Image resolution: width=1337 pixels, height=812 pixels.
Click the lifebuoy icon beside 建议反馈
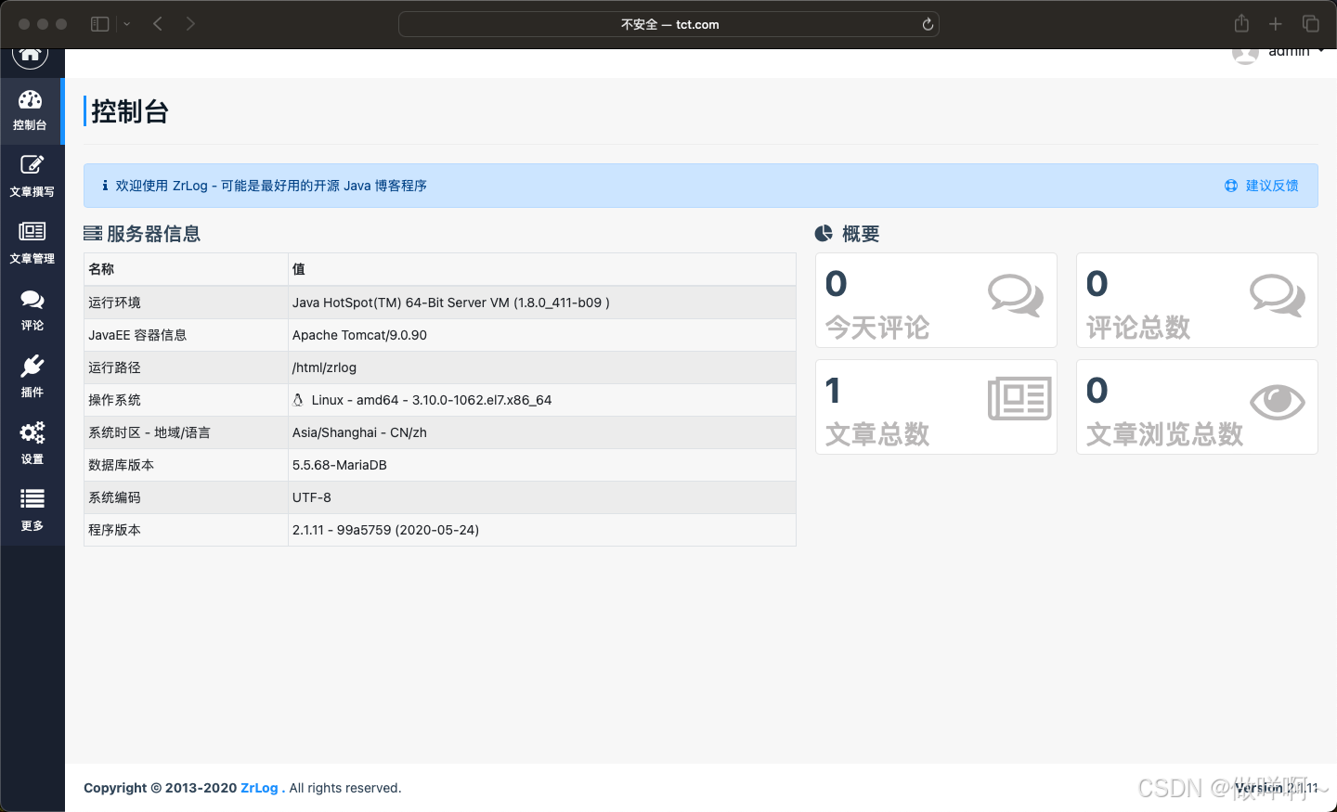(1231, 186)
